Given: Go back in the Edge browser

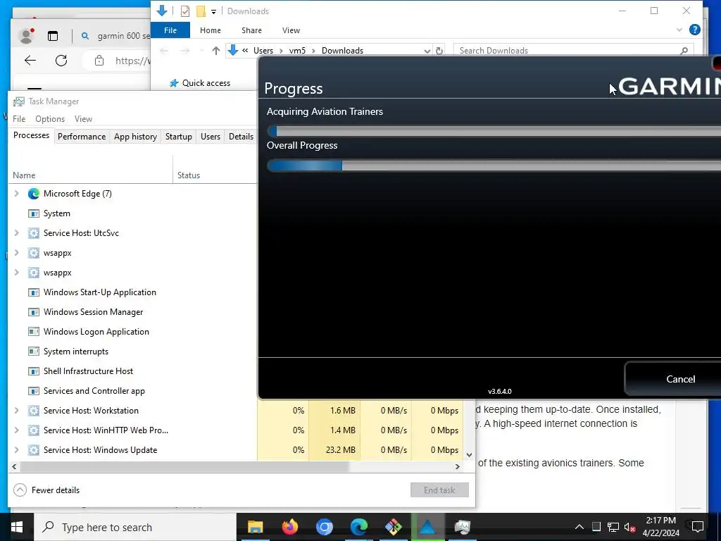Looking at the screenshot, I should point(30,61).
